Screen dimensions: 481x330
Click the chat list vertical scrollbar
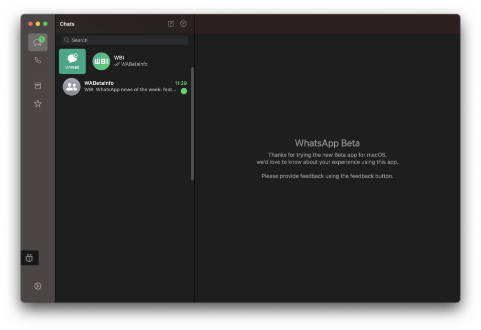pos(192,123)
